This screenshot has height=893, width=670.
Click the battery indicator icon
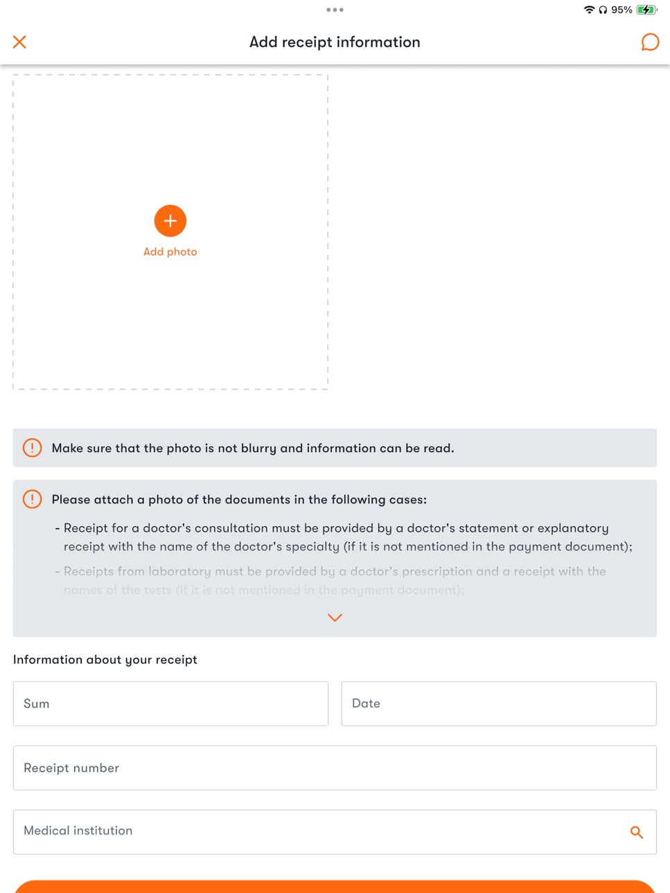click(646, 10)
